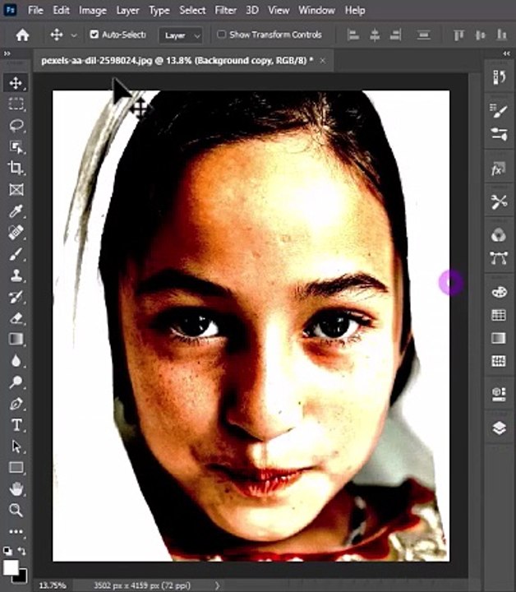The height and width of the screenshot is (592, 516).
Task: Open the Edit menu
Action: pyautogui.click(x=61, y=10)
